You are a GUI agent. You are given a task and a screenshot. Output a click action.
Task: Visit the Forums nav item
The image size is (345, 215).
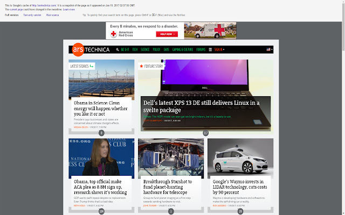pyautogui.click(x=201, y=49)
